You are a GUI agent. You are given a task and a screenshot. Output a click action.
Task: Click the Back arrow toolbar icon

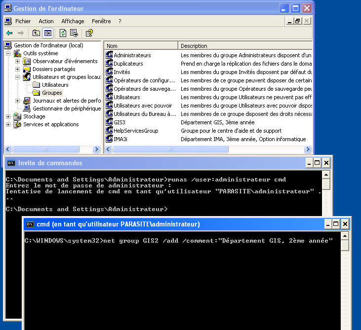coord(9,33)
